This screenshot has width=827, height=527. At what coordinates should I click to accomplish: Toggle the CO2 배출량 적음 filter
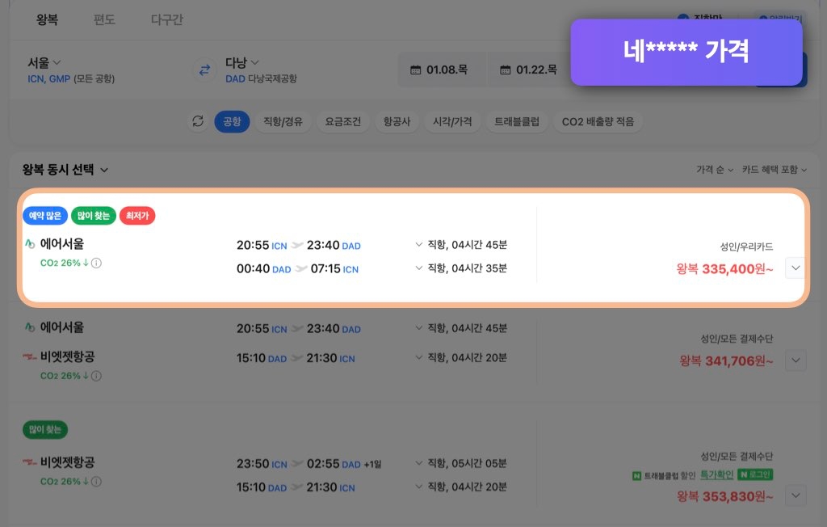click(x=599, y=121)
